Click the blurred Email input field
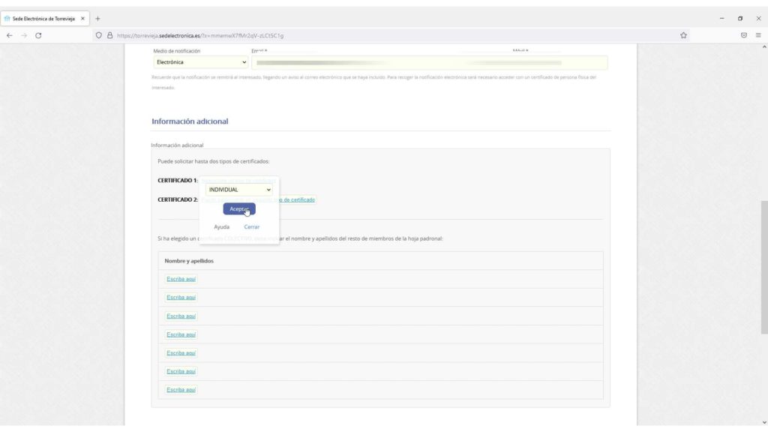Viewport: 768px width, 432px height. click(430, 62)
